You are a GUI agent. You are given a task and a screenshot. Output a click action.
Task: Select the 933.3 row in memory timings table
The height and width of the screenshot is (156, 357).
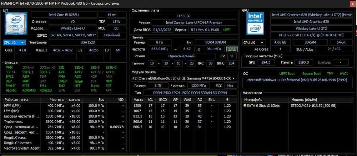click(184, 116)
